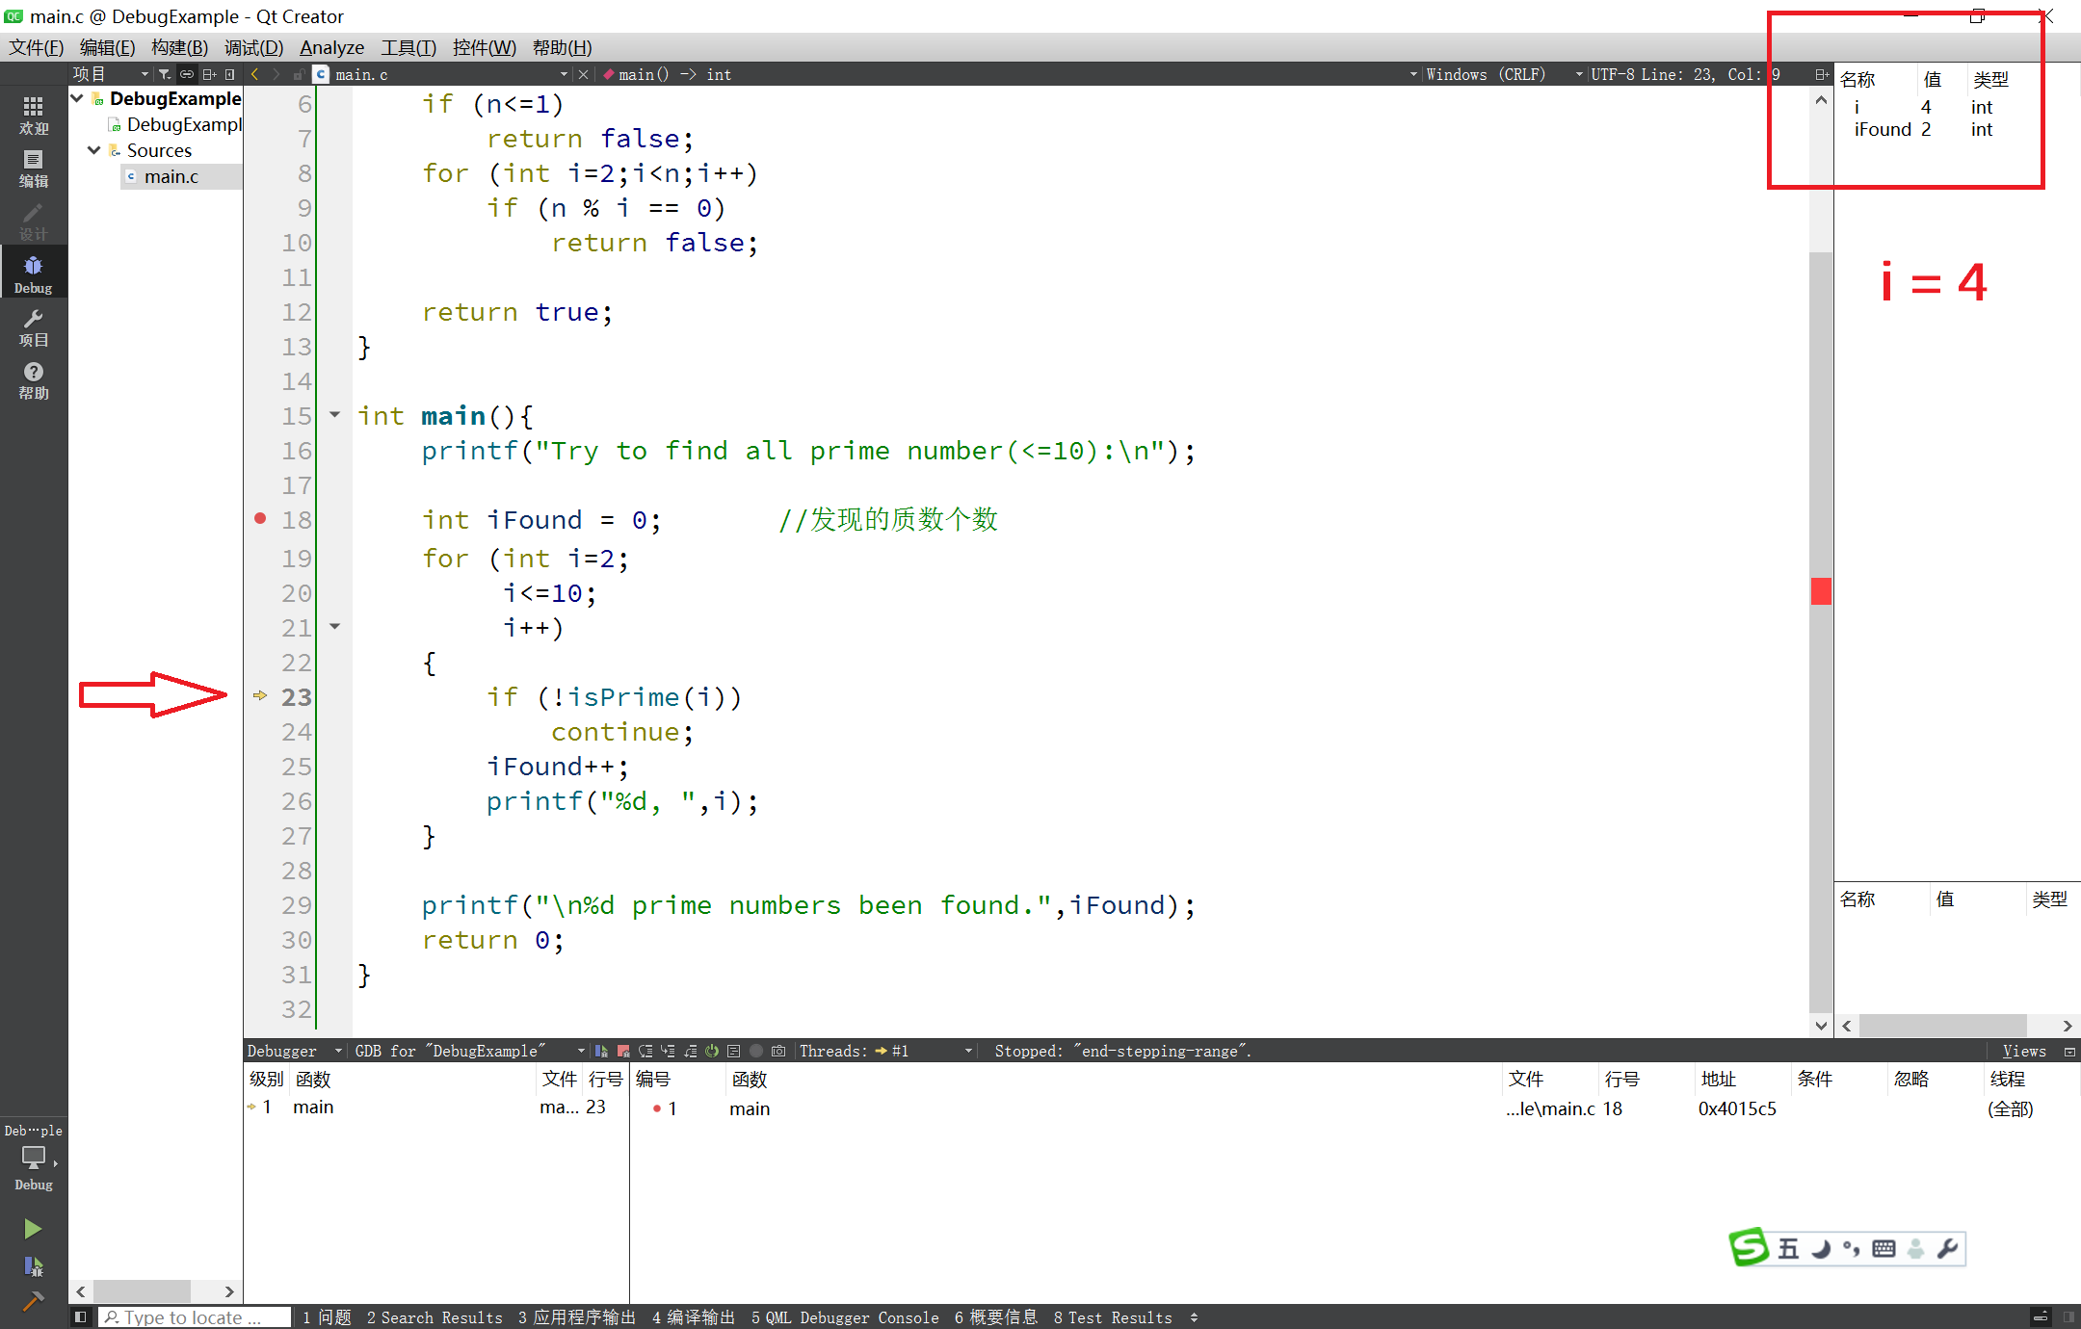Open the kit selector monitor icon
The height and width of the screenshot is (1329, 2081).
pyautogui.click(x=34, y=1158)
